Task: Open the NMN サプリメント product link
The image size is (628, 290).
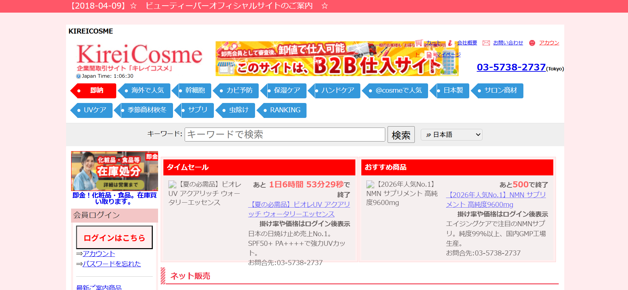Action: point(495,200)
